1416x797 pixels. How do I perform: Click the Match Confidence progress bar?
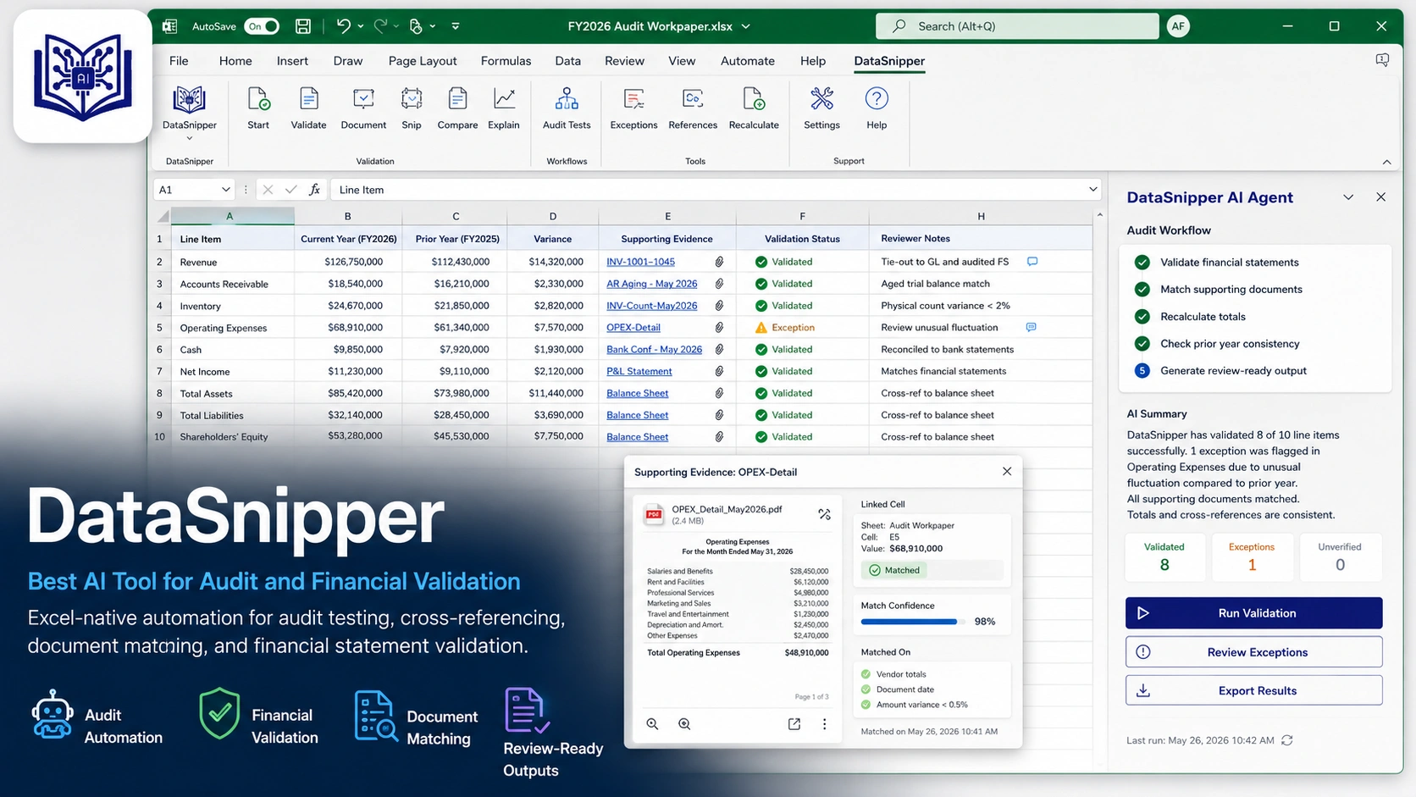point(911,622)
